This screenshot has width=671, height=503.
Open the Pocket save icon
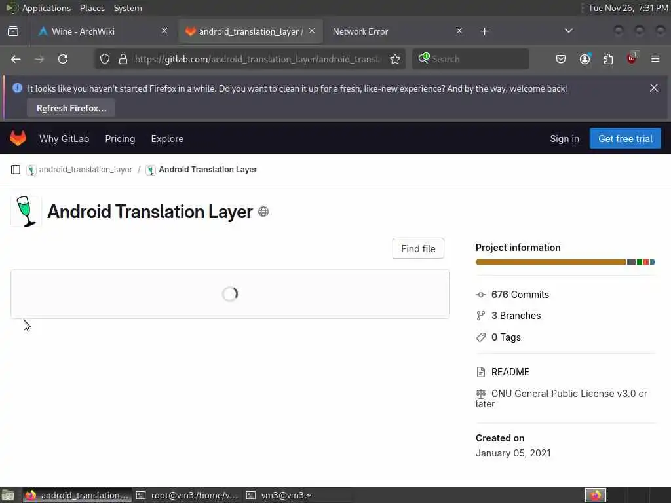click(x=561, y=59)
